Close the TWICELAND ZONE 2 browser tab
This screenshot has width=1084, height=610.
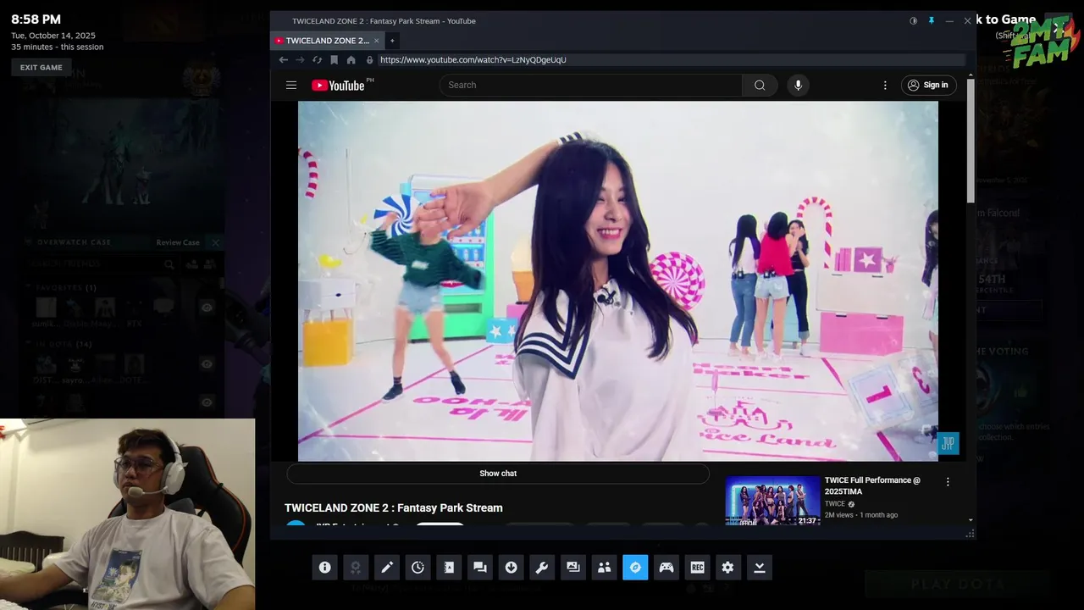coord(376,41)
